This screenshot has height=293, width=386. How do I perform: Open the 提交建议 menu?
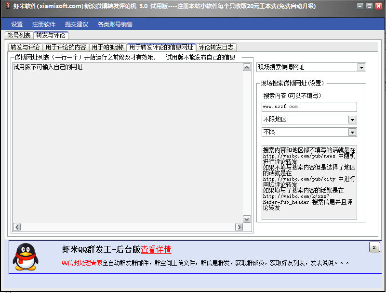coord(77,24)
